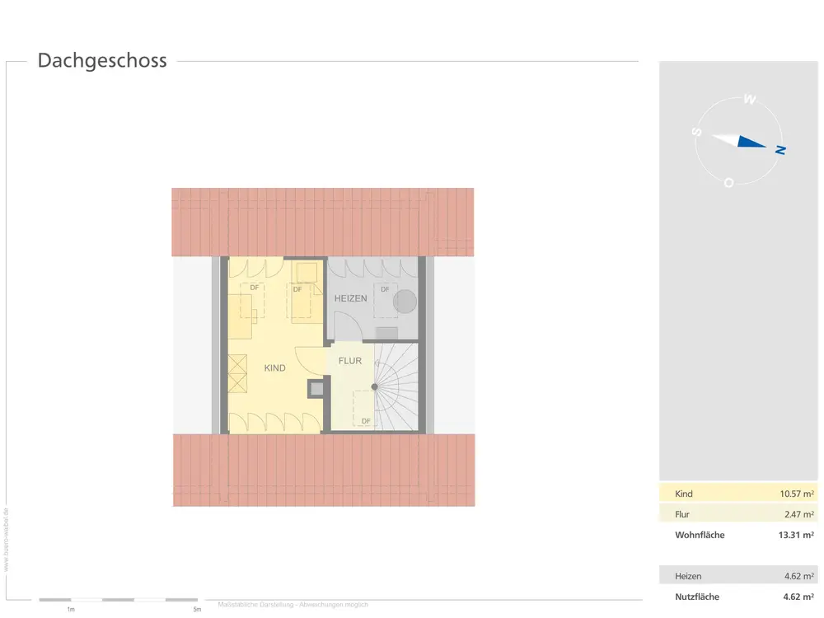824x618 pixels.
Task: Click the DF skylight label in Heizen room
Action: 385,289
